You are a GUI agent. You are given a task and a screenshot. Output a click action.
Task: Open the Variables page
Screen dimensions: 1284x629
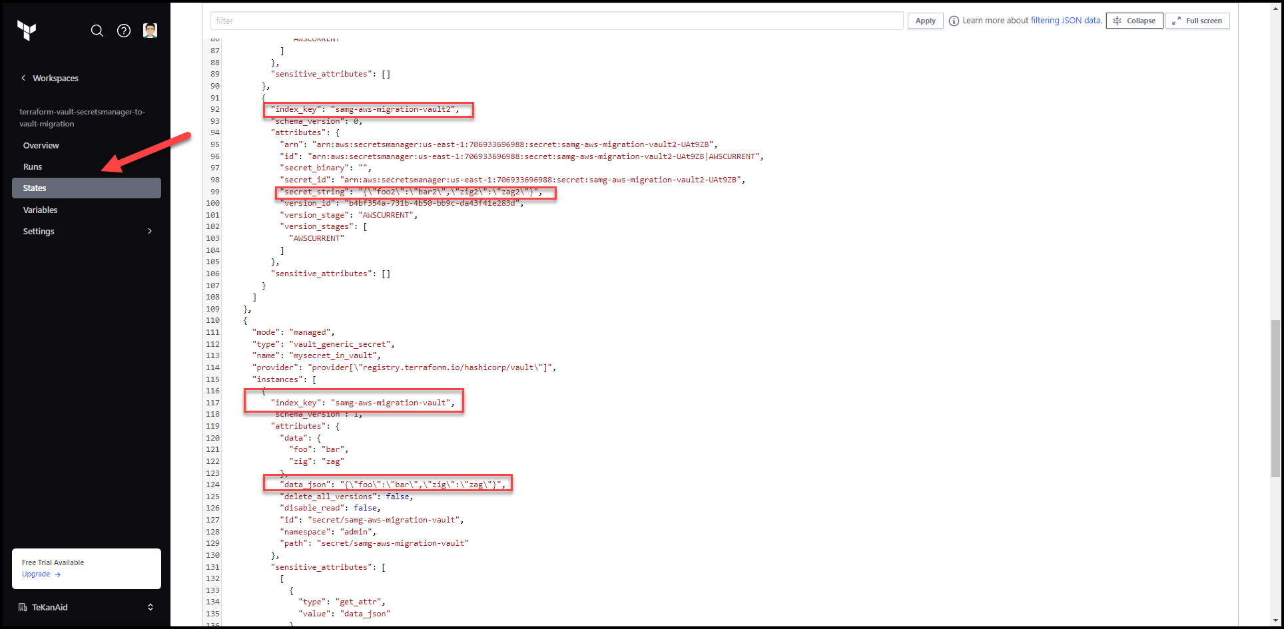coord(40,210)
